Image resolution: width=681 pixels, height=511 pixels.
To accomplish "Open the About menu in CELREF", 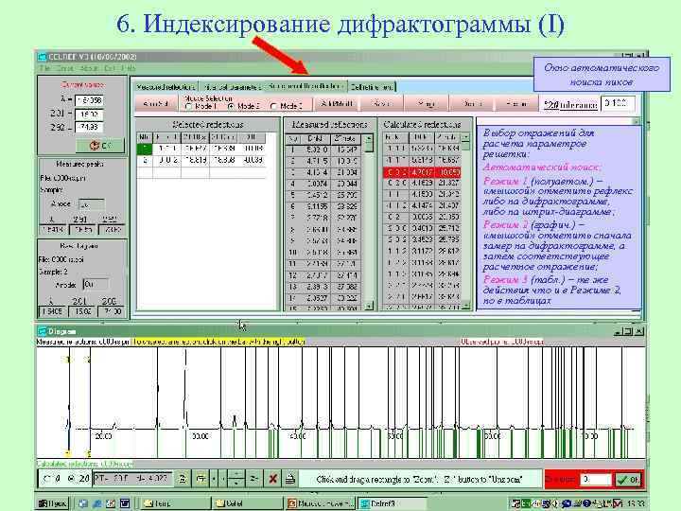I will [89, 68].
